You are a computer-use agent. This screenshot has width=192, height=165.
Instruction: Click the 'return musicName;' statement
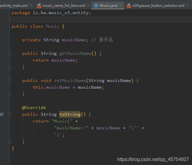tap(55, 60)
